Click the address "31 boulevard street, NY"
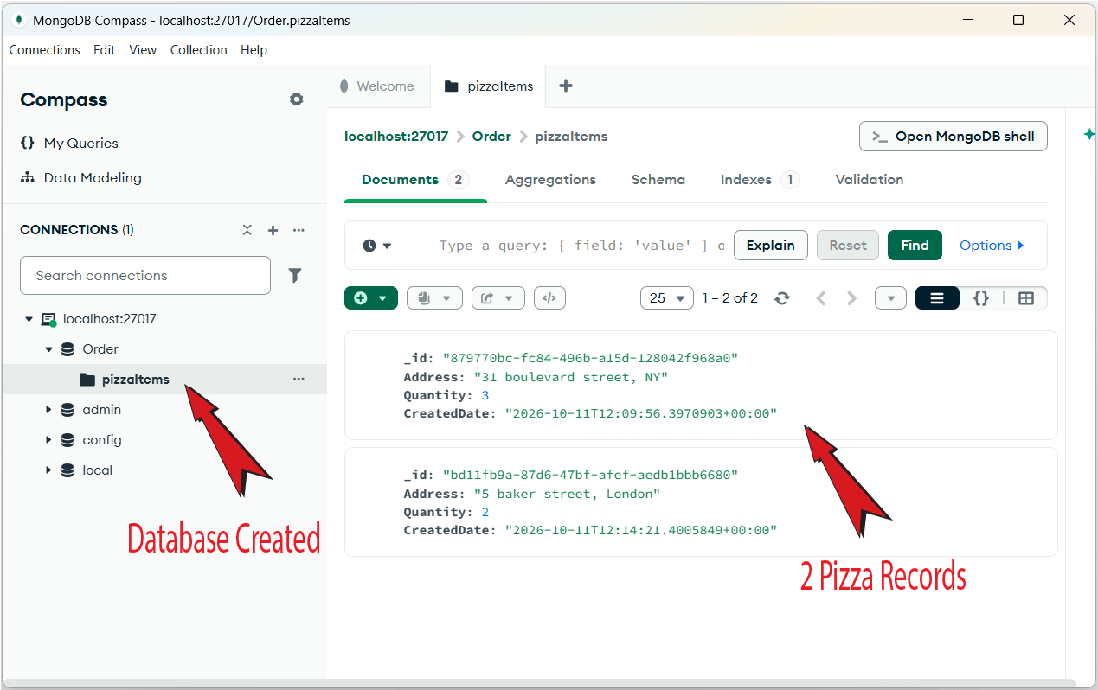Image resolution: width=1098 pixels, height=690 pixels. click(571, 377)
